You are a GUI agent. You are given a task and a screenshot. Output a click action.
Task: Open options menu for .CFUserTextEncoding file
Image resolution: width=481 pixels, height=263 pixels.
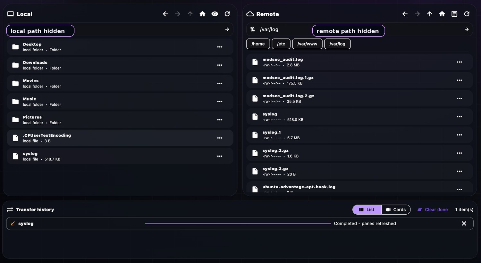[220, 138]
